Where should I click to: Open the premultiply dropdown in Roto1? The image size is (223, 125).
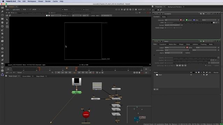point(177,50)
